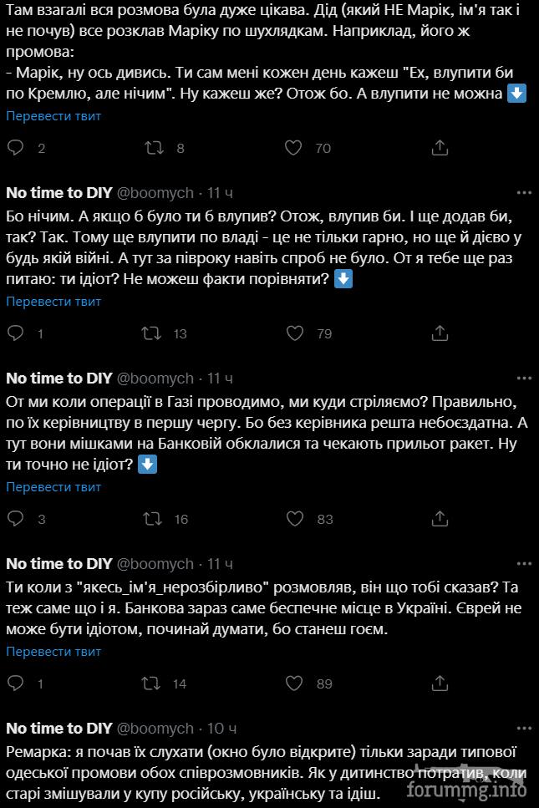Reply to the tweet with 70 likes
Image resolution: width=539 pixels, height=808 pixels.
pos(15,148)
